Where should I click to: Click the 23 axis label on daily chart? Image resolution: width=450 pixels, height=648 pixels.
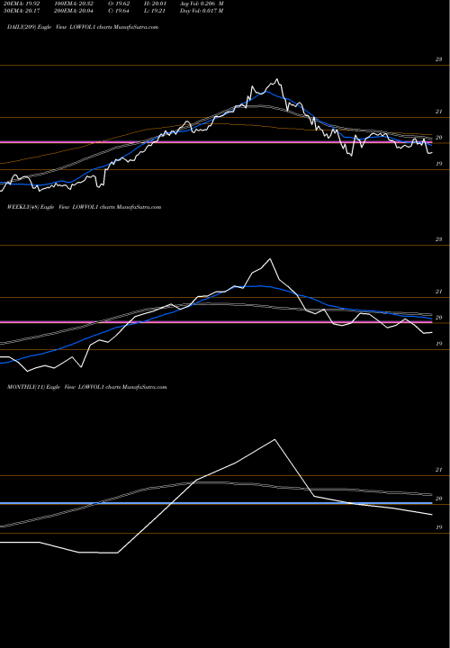[x=438, y=59]
